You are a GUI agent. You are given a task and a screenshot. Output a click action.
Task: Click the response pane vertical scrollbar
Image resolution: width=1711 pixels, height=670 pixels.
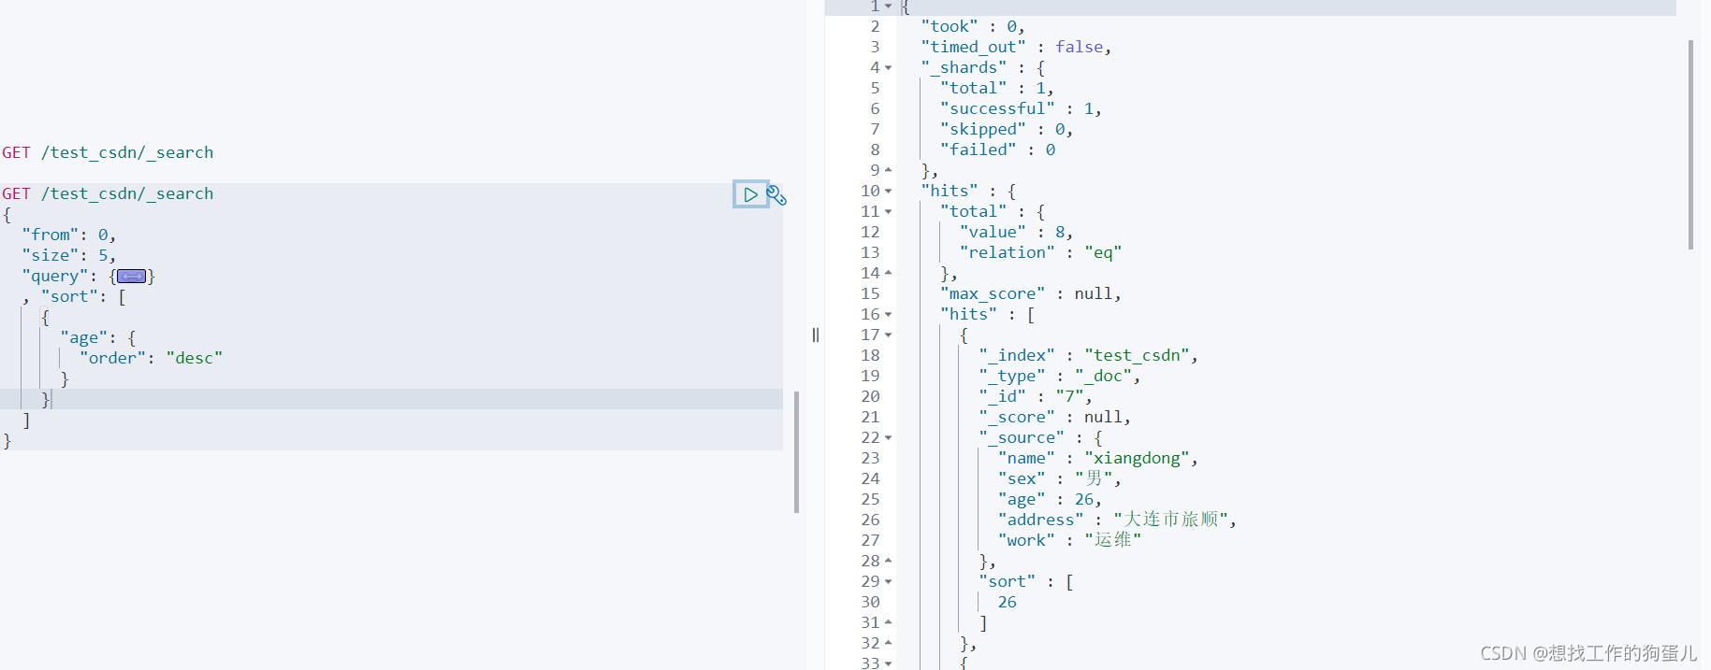click(x=1691, y=145)
